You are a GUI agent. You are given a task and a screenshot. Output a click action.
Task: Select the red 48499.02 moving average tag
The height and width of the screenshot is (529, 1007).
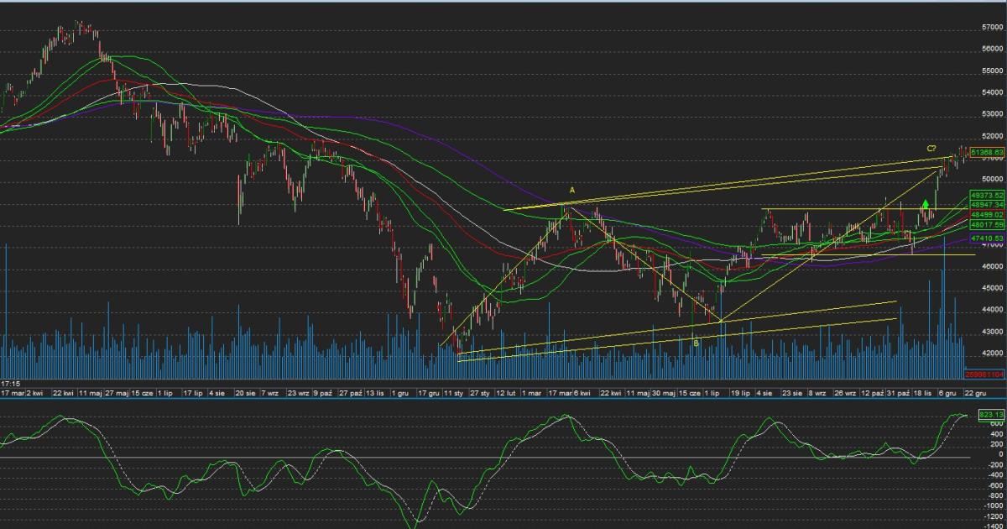pos(987,215)
